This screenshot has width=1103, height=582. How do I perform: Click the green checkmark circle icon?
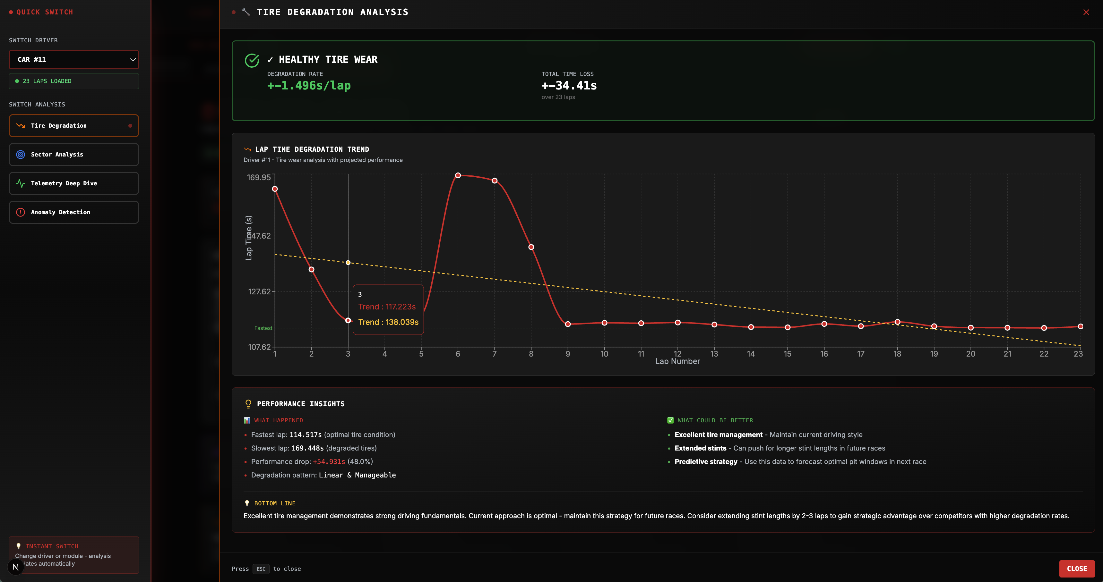click(x=252, y=60)
